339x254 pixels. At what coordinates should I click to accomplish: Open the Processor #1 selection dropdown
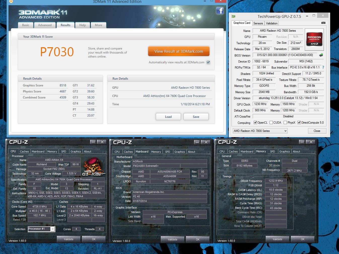pos(41,229)
